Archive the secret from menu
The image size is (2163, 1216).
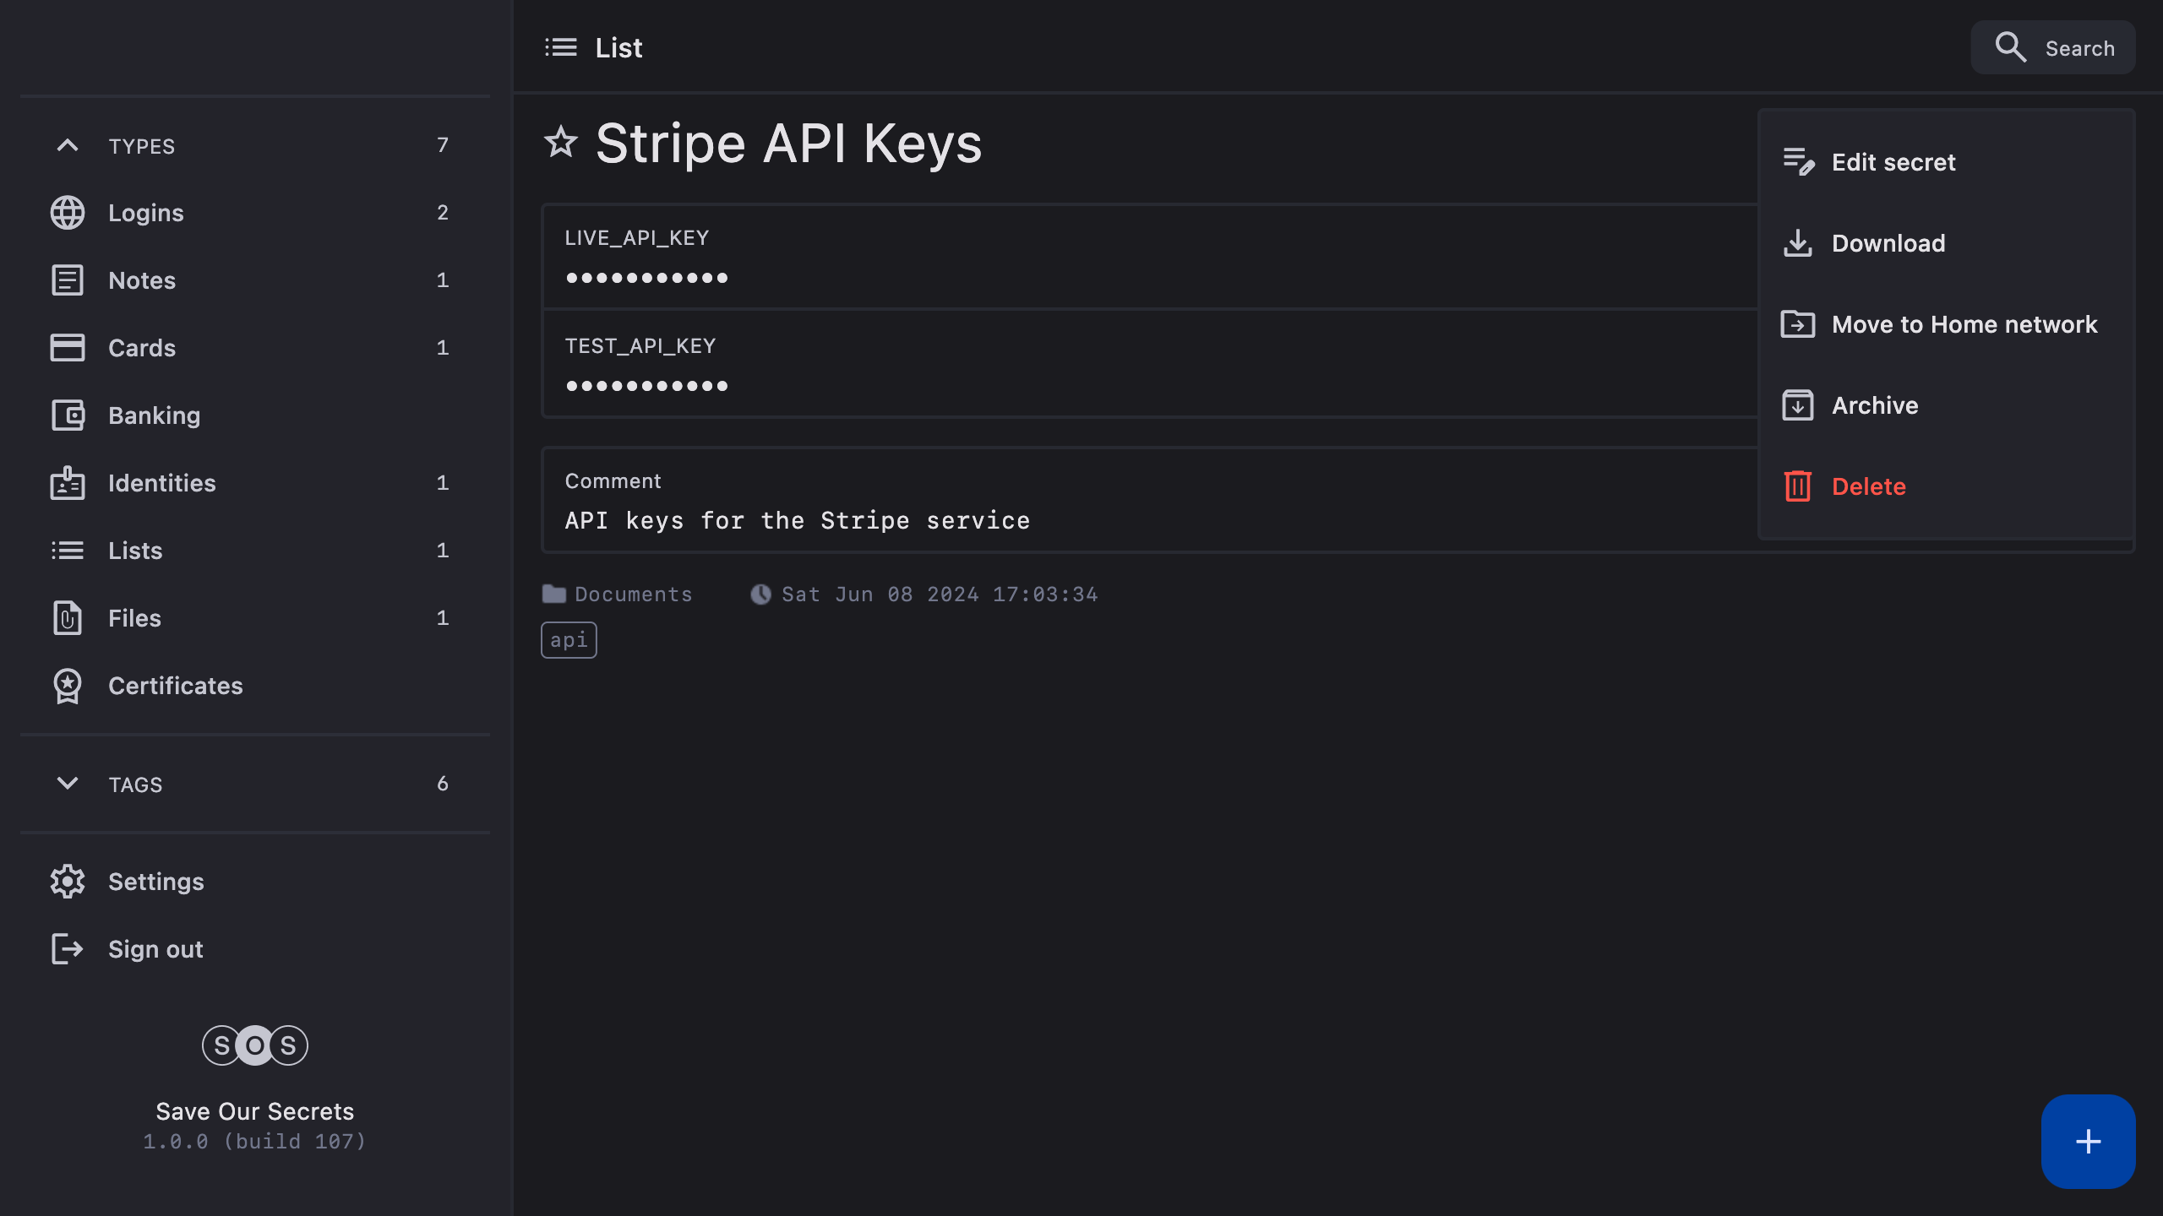pos(1874,405)
